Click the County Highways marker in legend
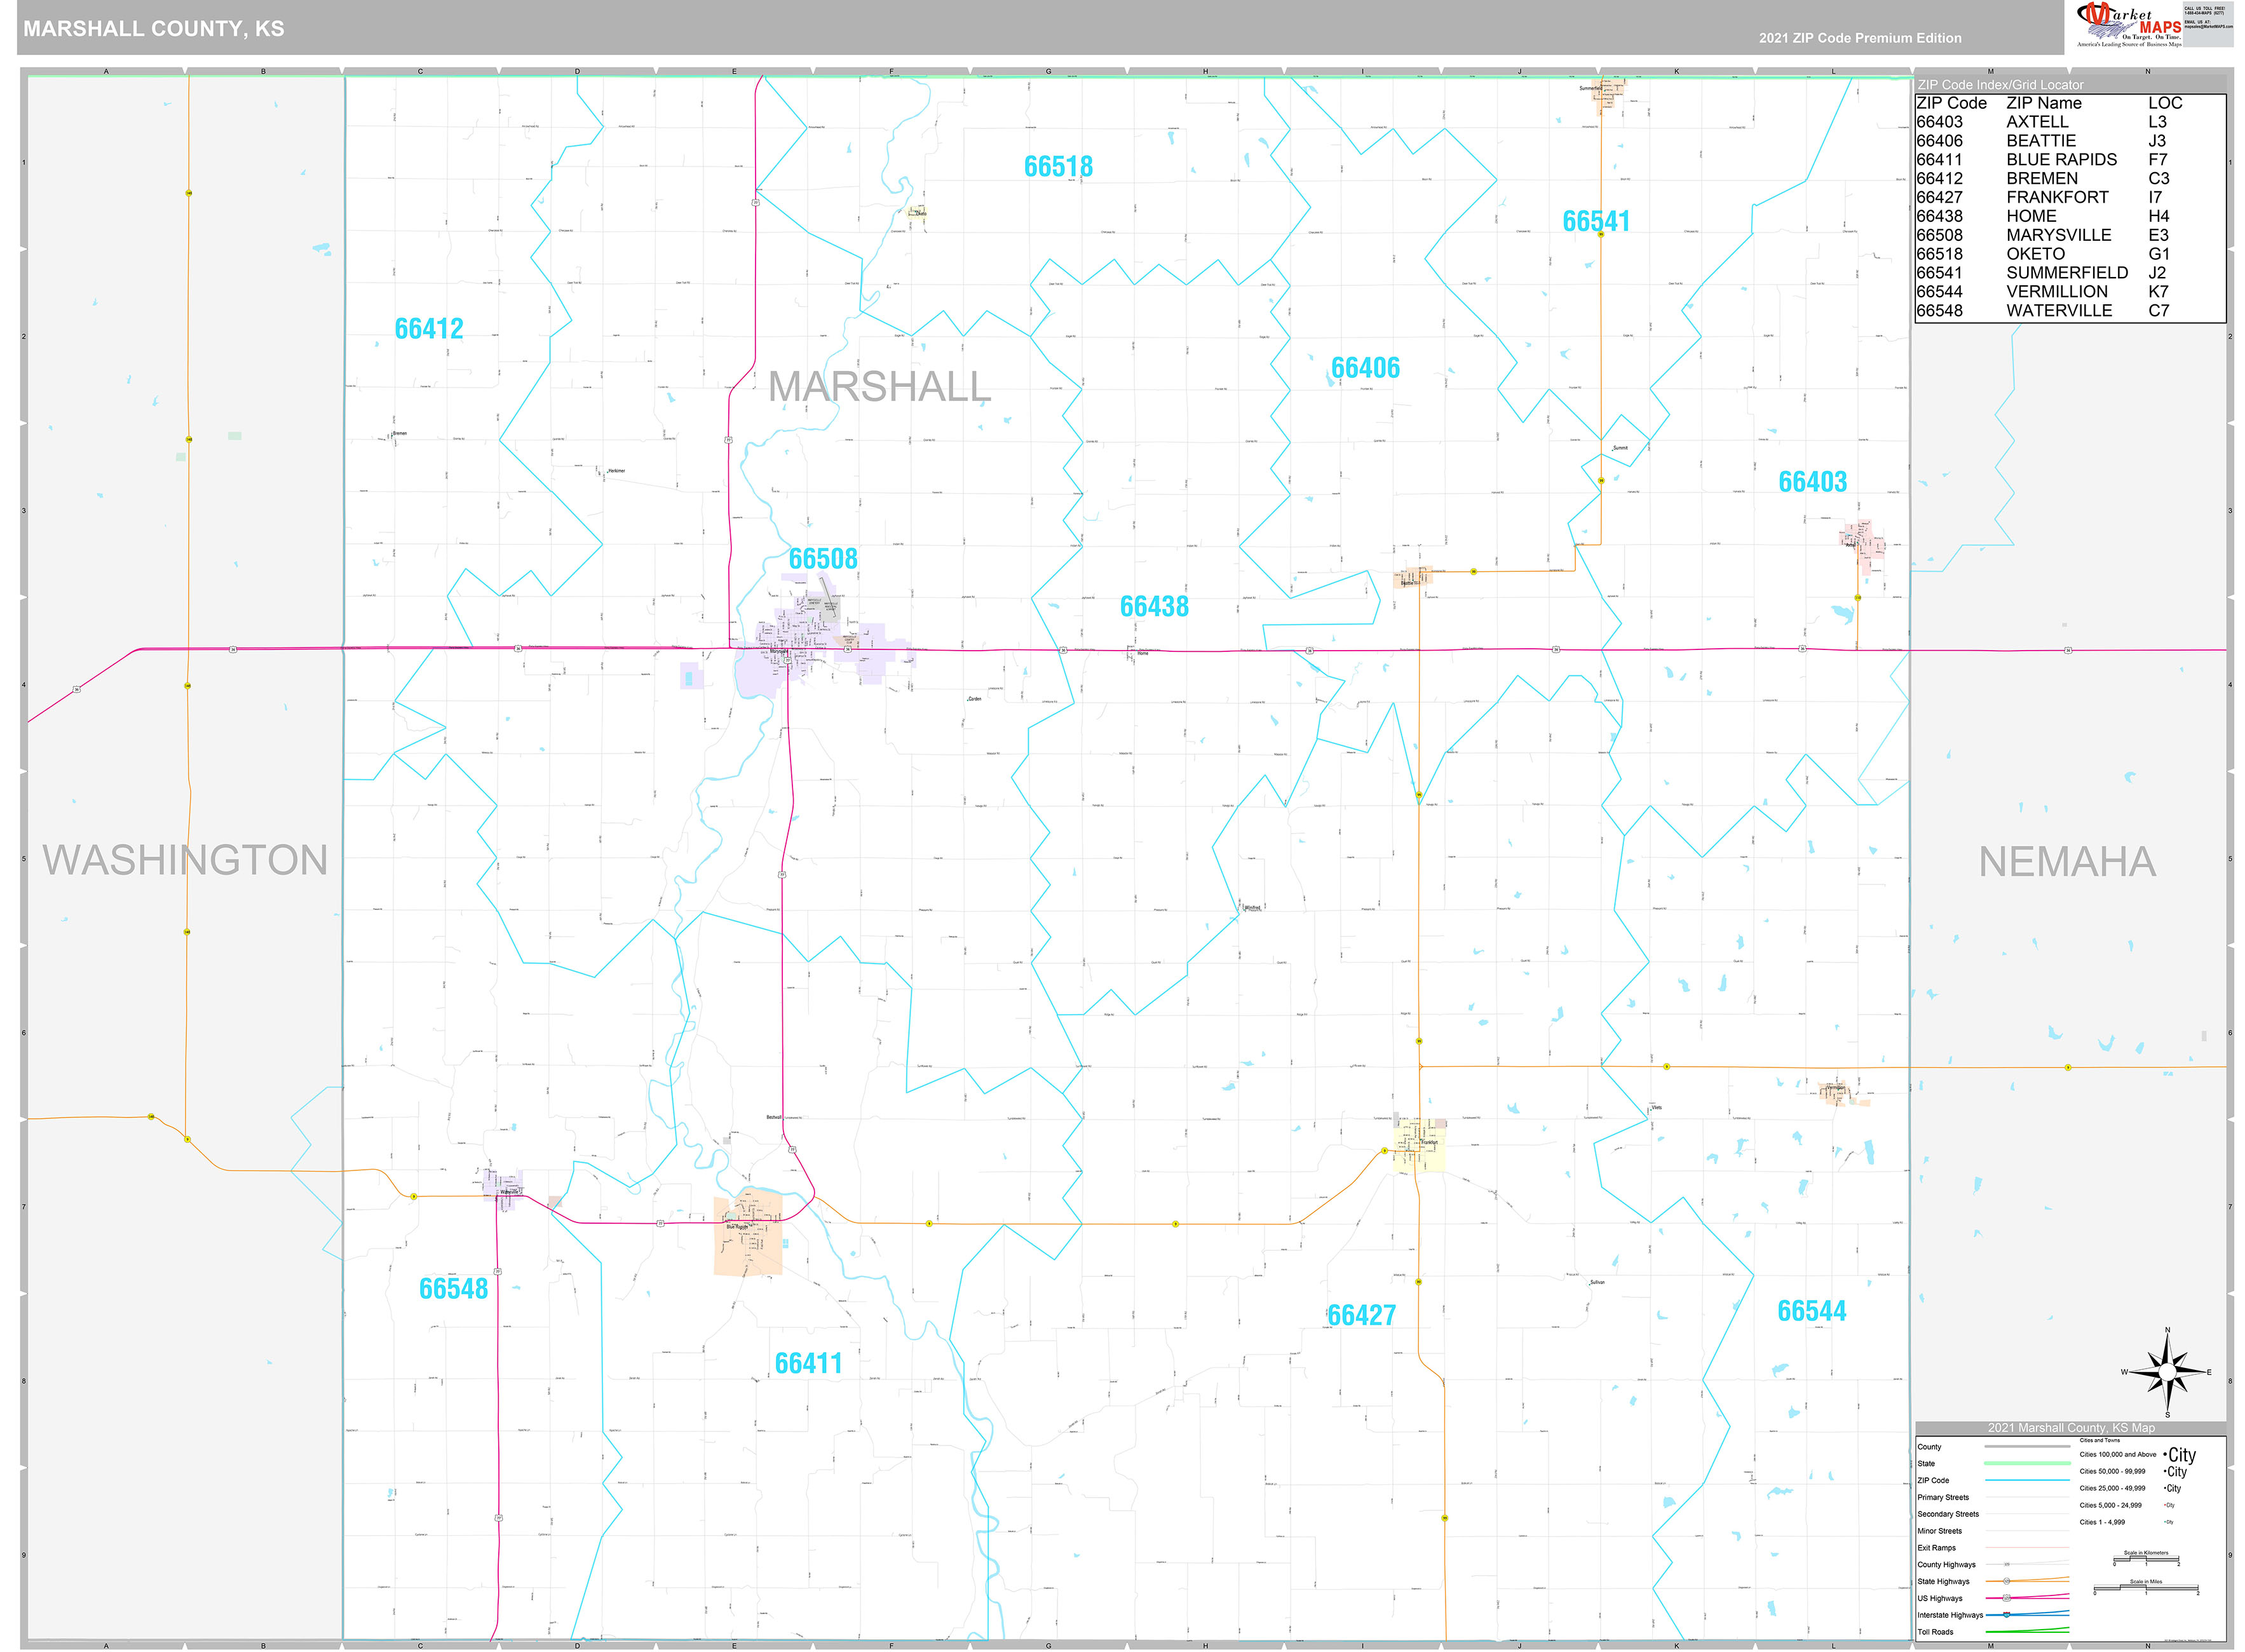This screenshot has width=2245, height=1652. click(2007, 1564)
